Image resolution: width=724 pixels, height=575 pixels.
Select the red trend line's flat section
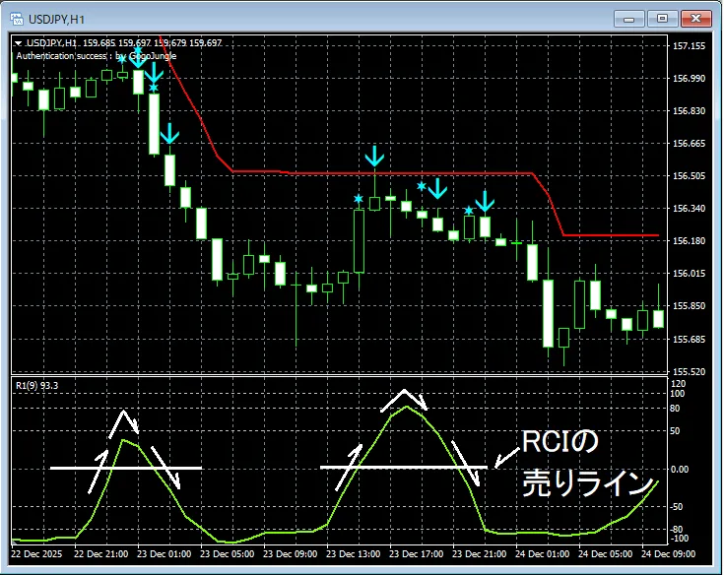[x=394, y=173]
